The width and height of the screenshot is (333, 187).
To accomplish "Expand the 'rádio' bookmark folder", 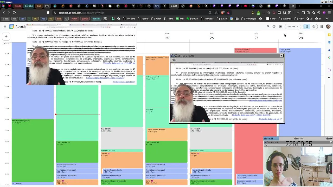I will (x=299, y=19).
